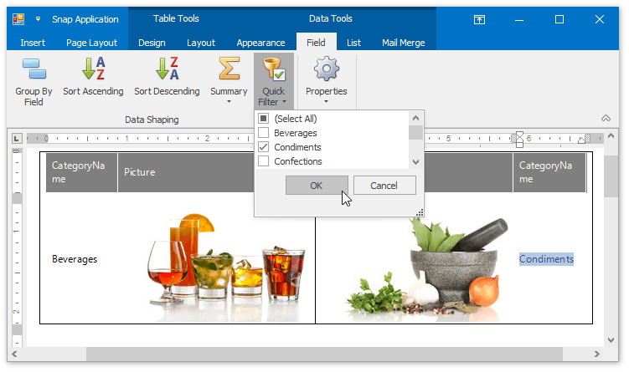Open the Summary sigma icon
The image size is (629, 372).
(229, 69)
